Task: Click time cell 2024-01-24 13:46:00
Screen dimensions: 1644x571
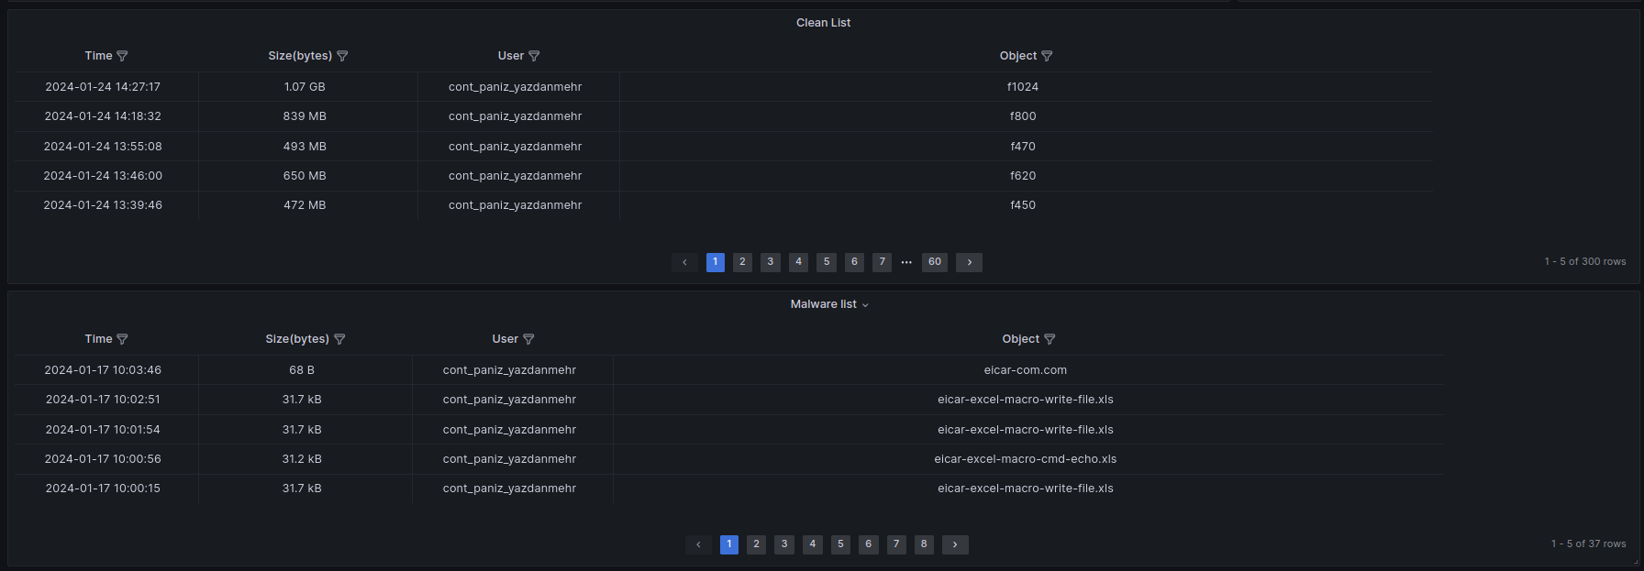Action: [x=103, y=176]
